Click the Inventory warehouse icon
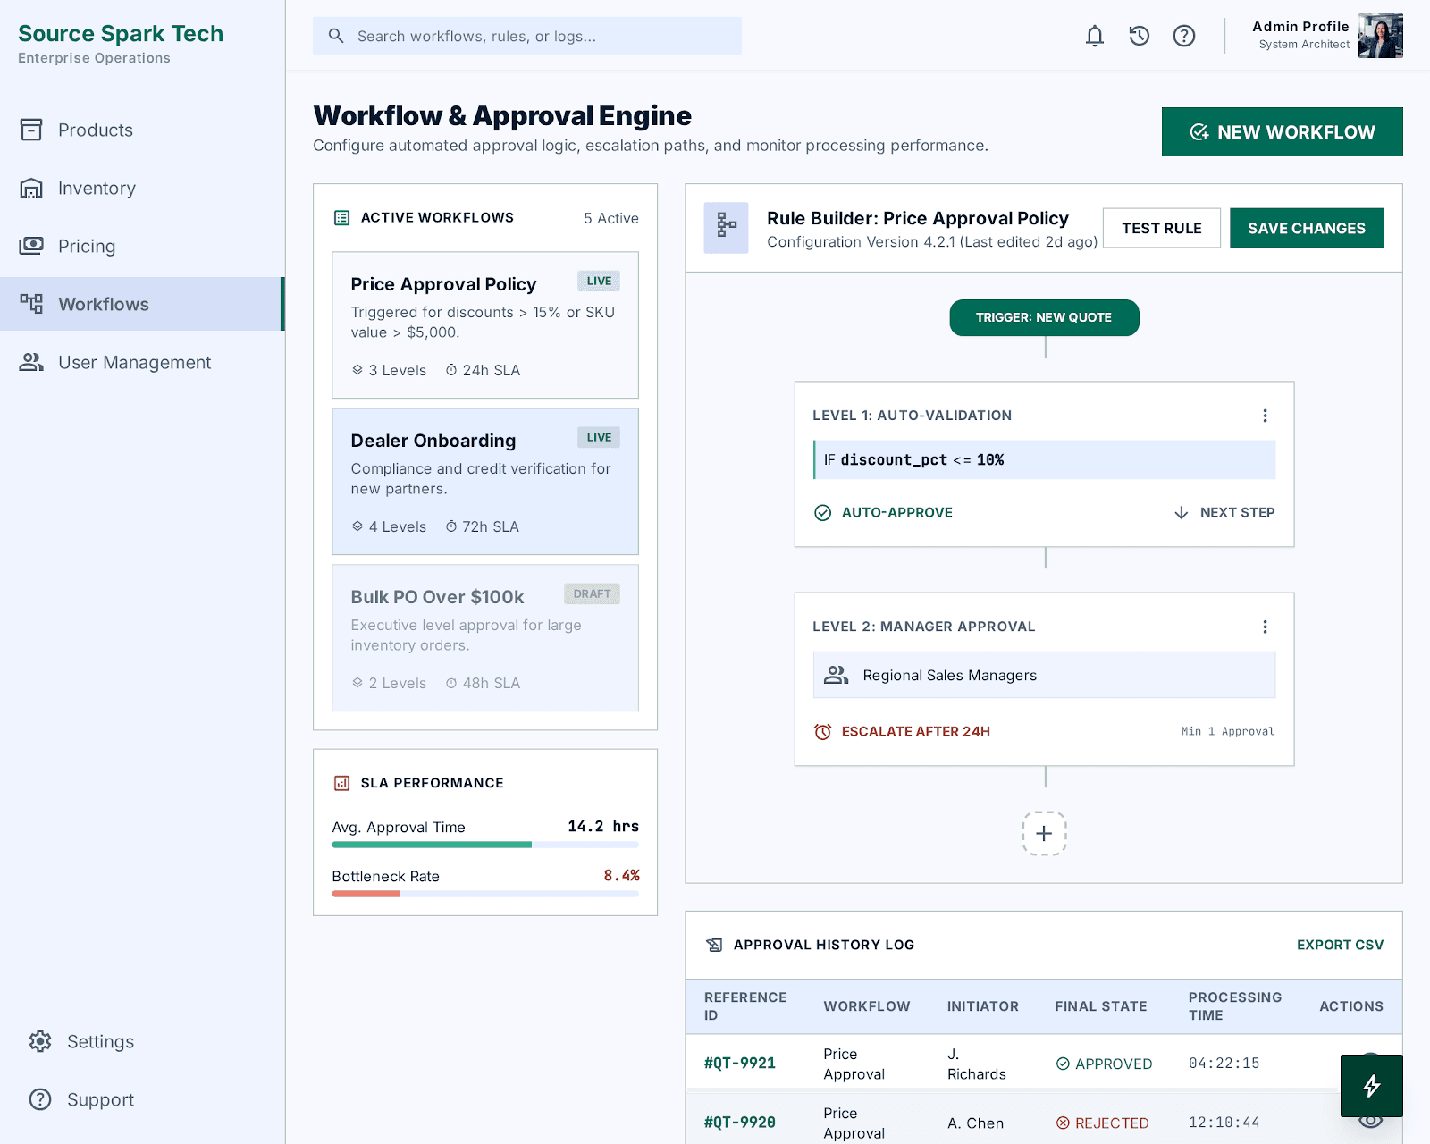This screenshot has height=1144, width=1430. click(x=31, y=188)
